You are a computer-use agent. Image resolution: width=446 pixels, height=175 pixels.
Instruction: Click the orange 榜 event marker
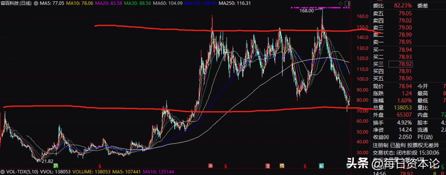point(282,166)
